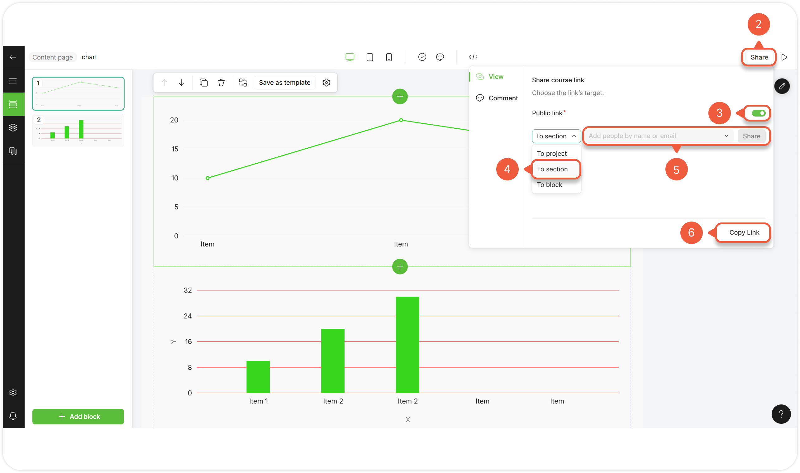
Task: Open the layers panel in the sidebar
Action: [x=13, y=128]
